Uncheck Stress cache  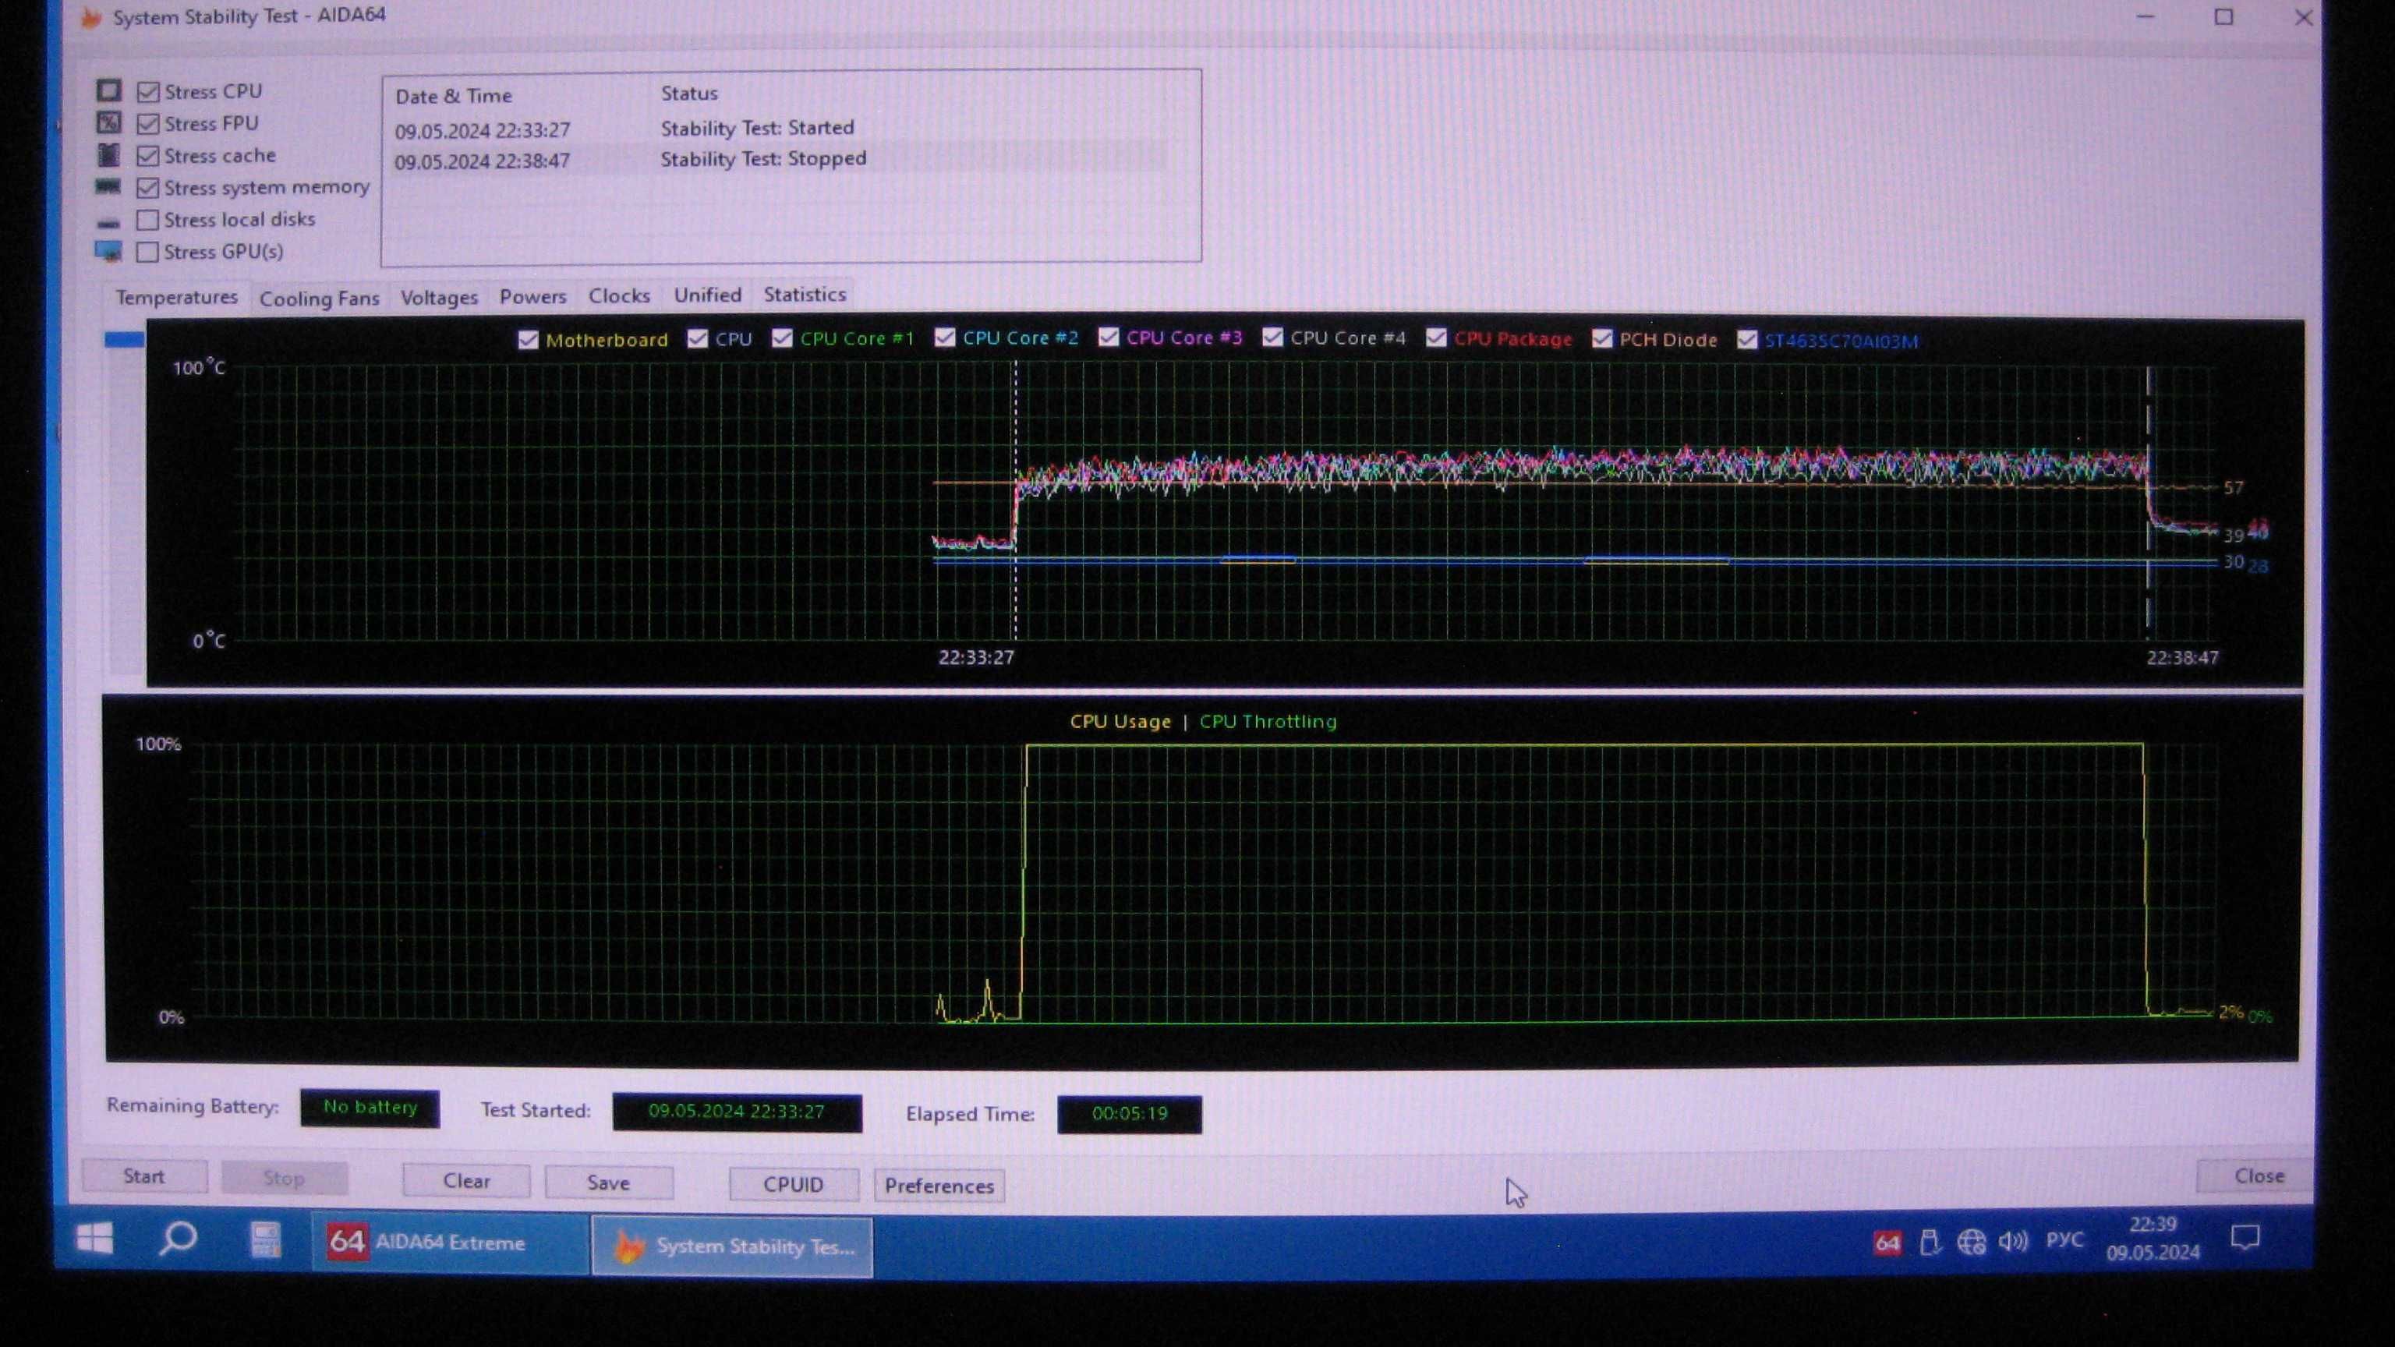pos(148,154)
